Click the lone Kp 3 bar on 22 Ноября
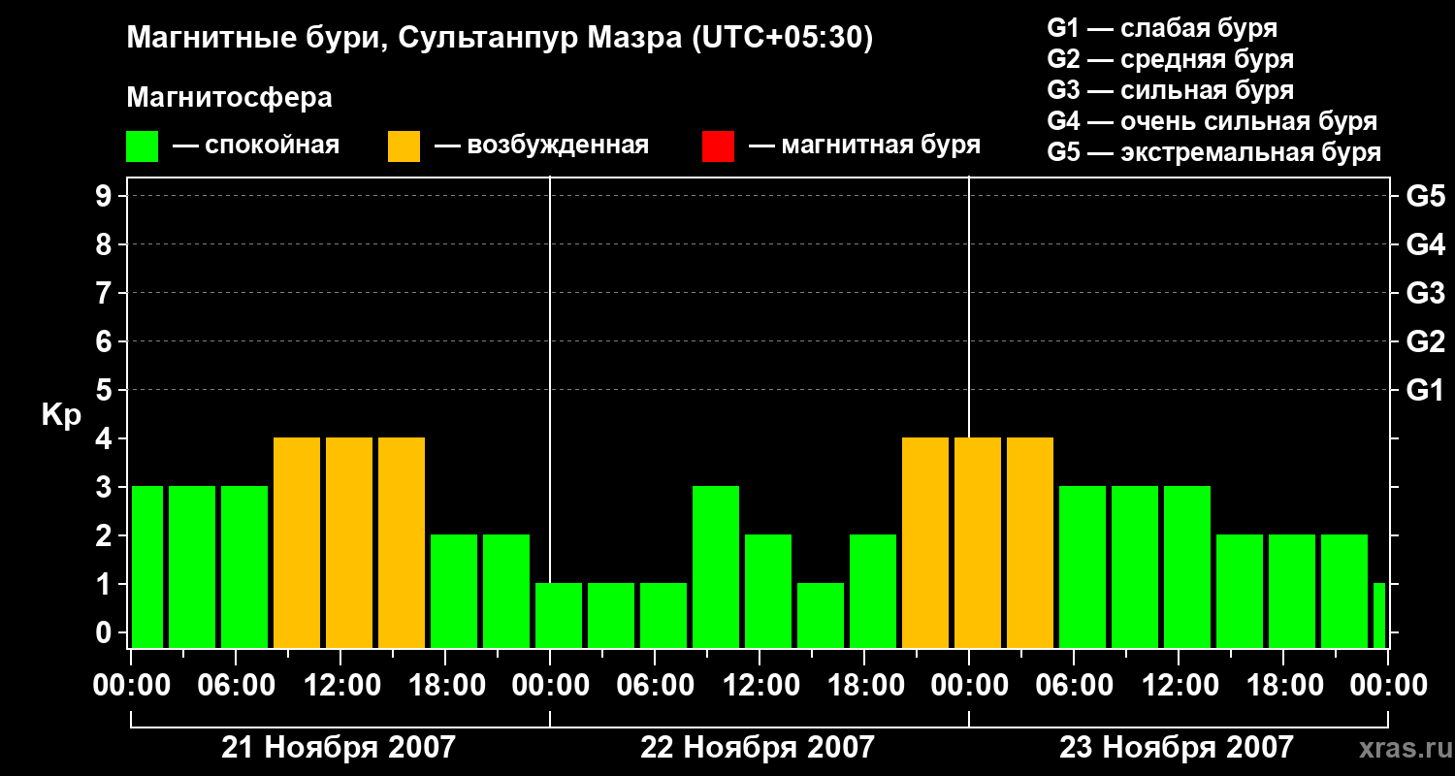Image resolution: width=1455 pixels, height=776 pixels. (716, 567)
